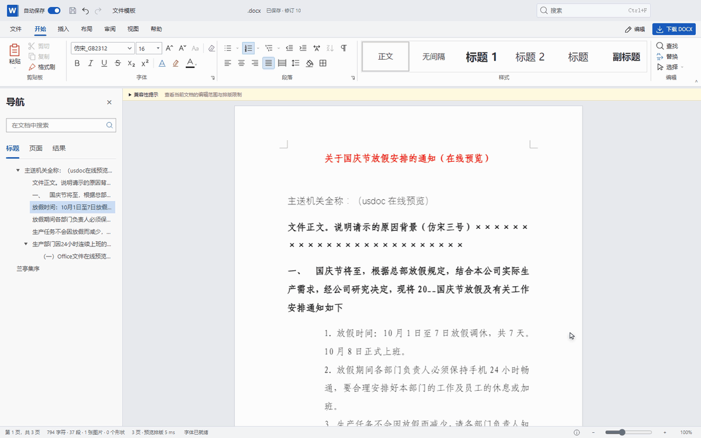Image resolution: width=701 pixels, height=438 pixels.
Task: Click the navigation search field 在文档中搜索
Action: [x=61, y=125]
